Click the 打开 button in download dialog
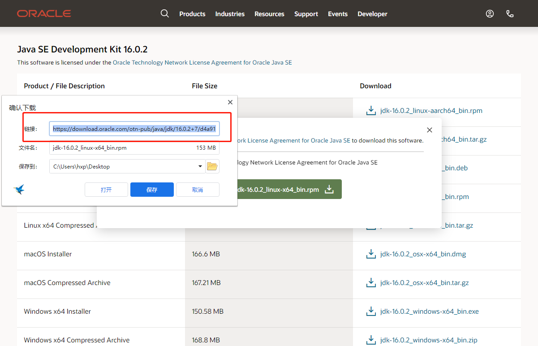538x346 pixels. coord(106,189)
